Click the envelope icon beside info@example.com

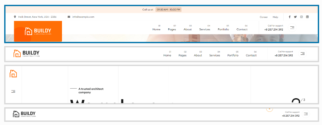click(69, 17)
